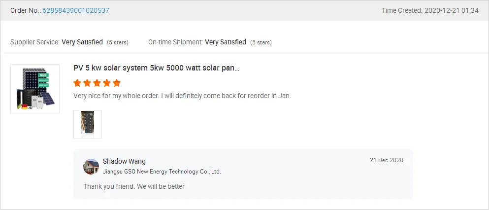The width and height of the screenshot is (489, 210).
Task: Click Shadow Wang's profile avatar
Action: tap(91, 167)
